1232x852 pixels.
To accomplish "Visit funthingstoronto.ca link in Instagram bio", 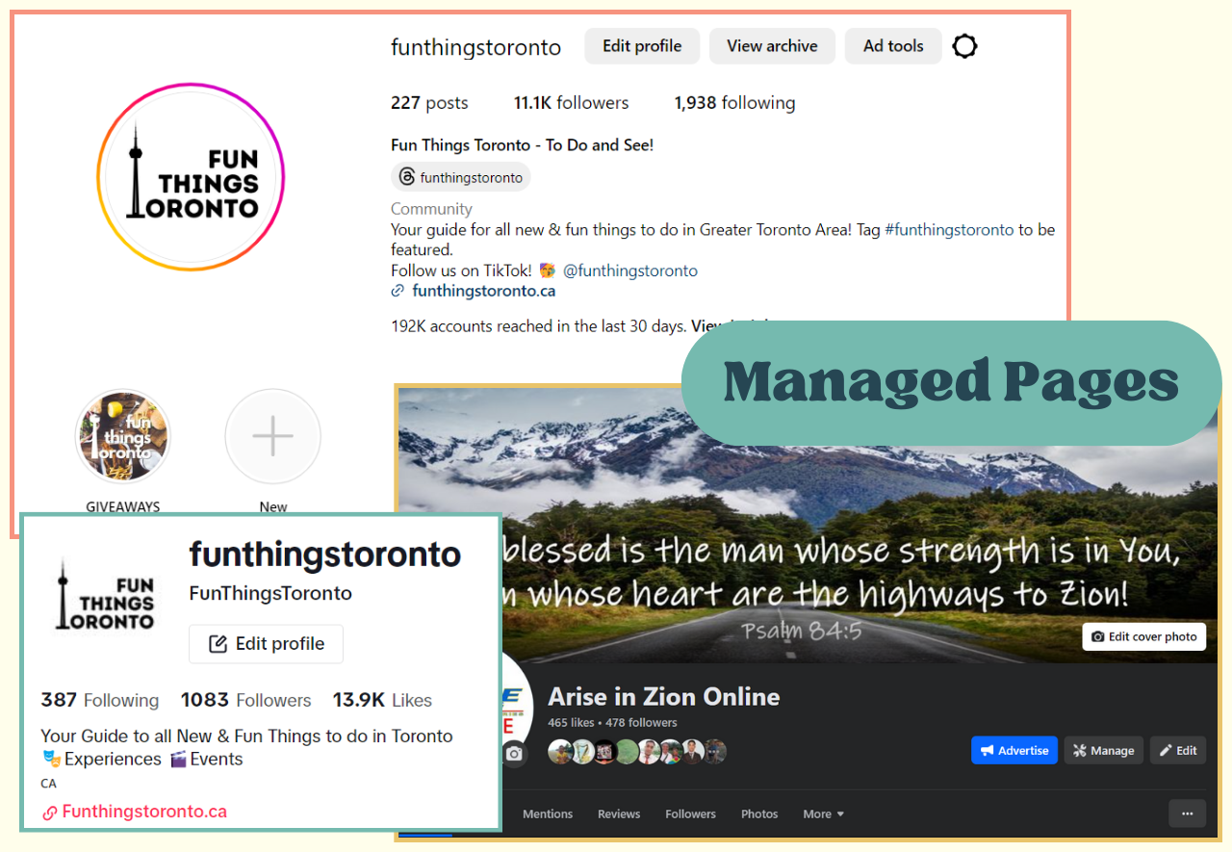I will 483,291.
